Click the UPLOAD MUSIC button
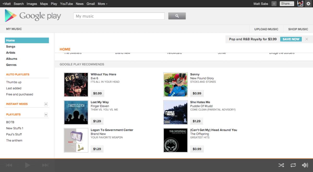The width and height of the screenshot is (313, 172). 266,29
